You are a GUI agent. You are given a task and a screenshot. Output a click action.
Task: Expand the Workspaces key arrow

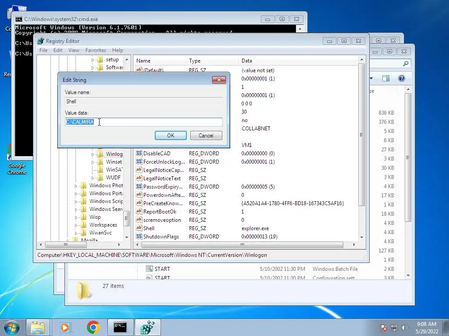coord(76,225)
